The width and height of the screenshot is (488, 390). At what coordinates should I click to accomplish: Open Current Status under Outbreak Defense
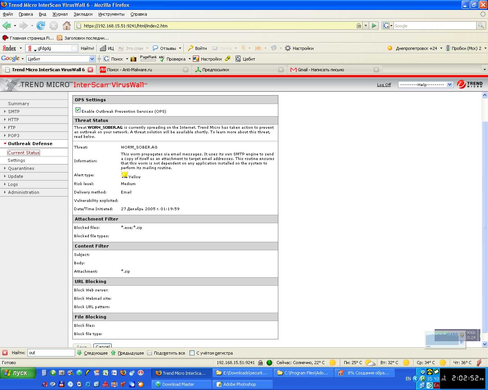(24, 153)
